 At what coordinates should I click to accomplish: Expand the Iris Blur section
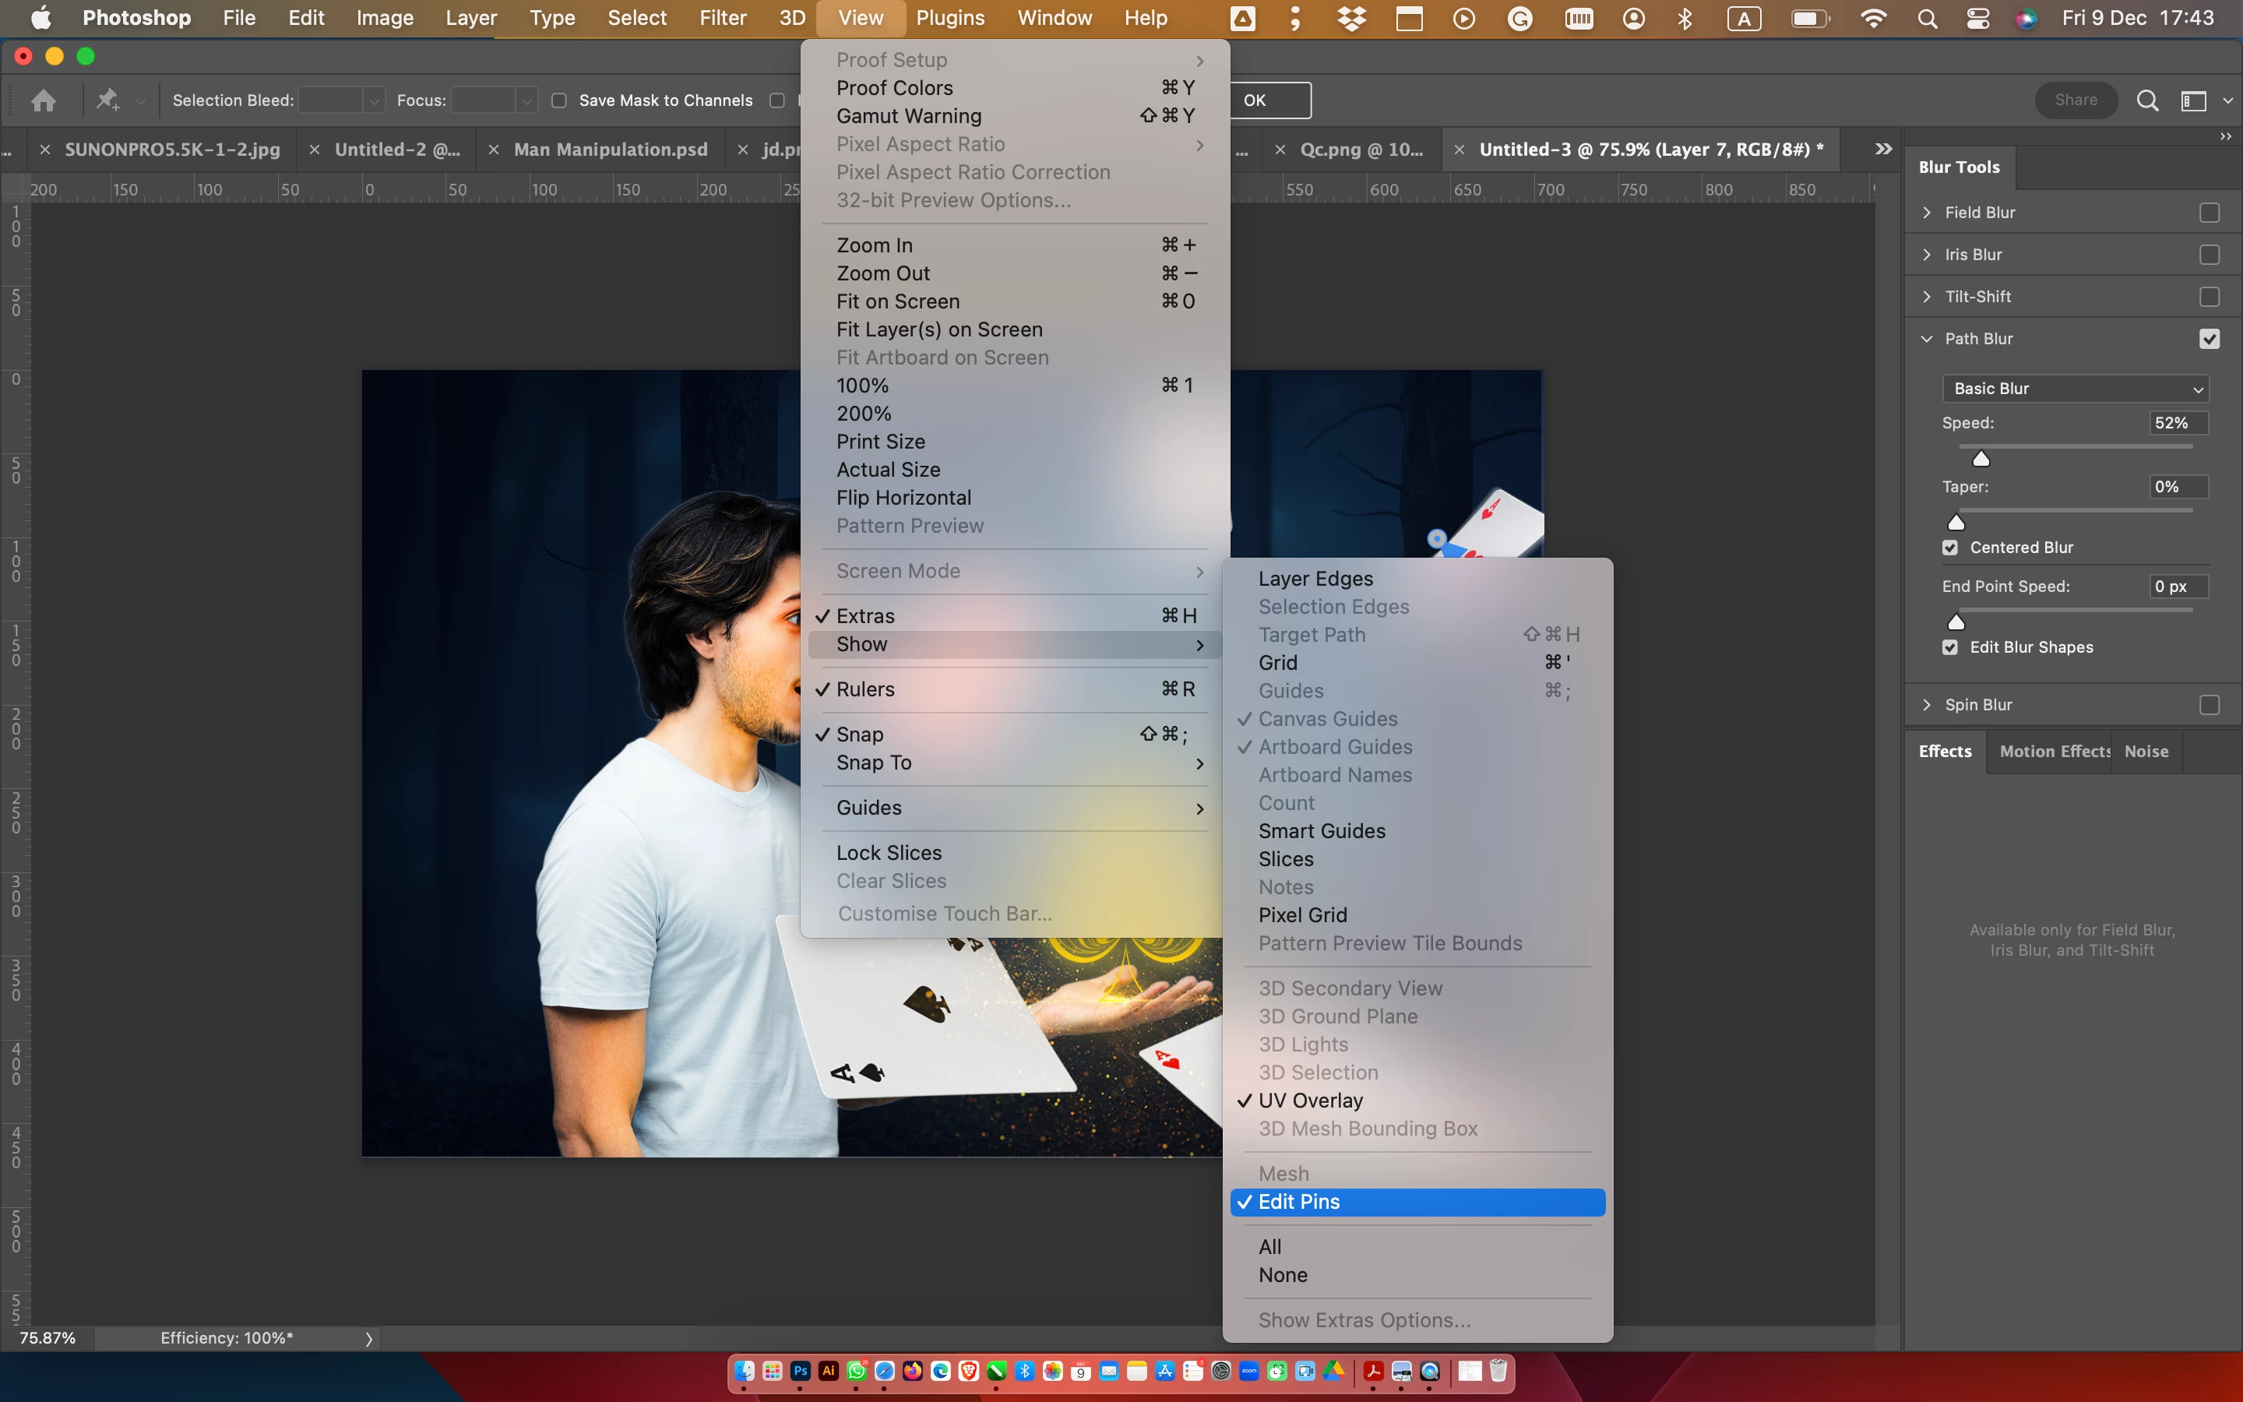pyautogui.click(x=1927, y=254)
